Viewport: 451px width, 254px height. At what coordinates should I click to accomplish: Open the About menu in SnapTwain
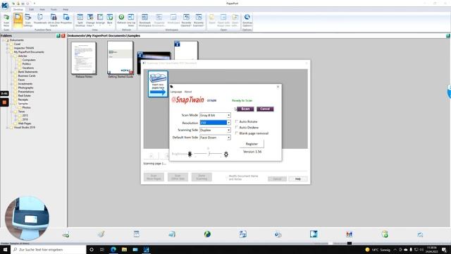pos(188,92)
